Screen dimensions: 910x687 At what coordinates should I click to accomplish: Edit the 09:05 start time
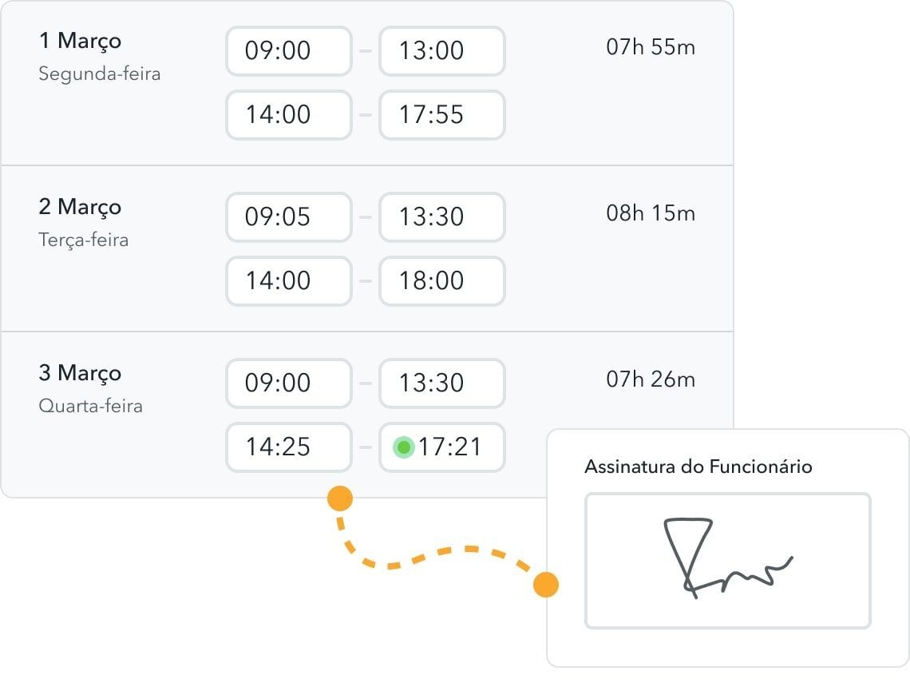click(x=289, y=217)
